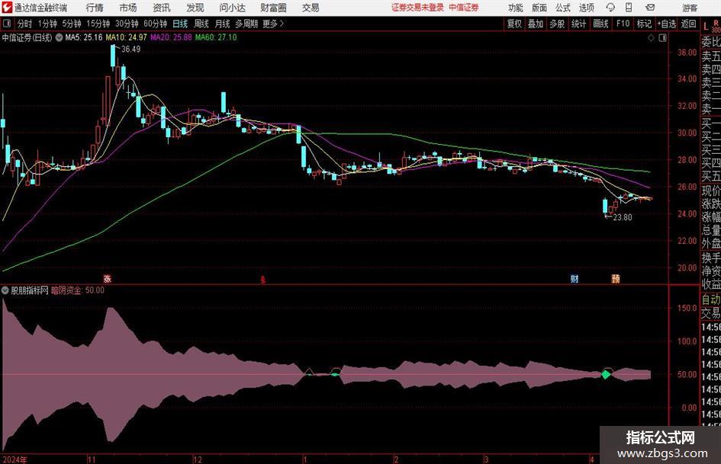
Task: Click the diamond icon above the chart
Action: coord(651,38)
